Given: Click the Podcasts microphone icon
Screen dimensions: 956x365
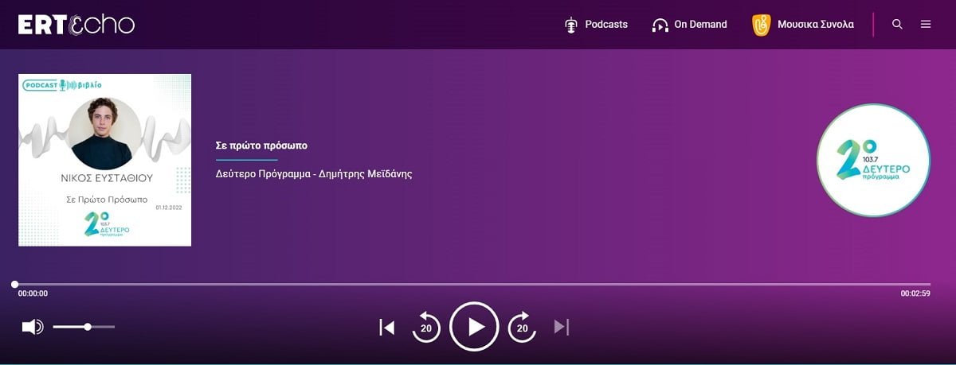Looking at the screenshot, I should [x=570, y=25].
